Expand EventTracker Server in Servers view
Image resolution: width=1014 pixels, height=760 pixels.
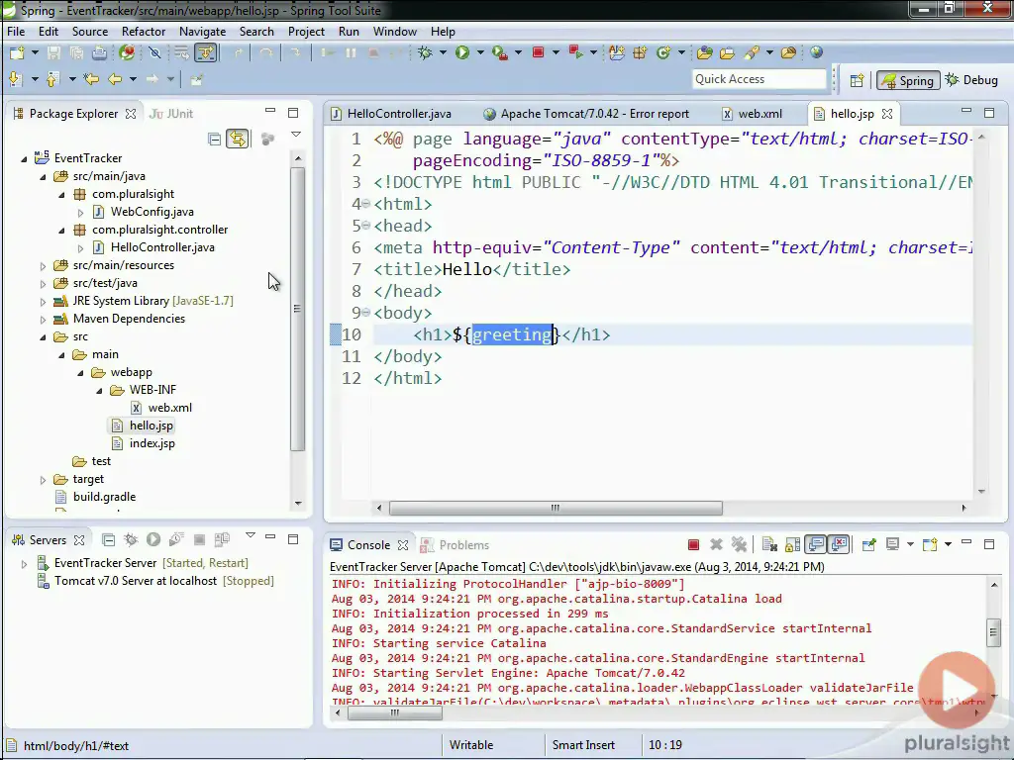click(x=24, y=563)
